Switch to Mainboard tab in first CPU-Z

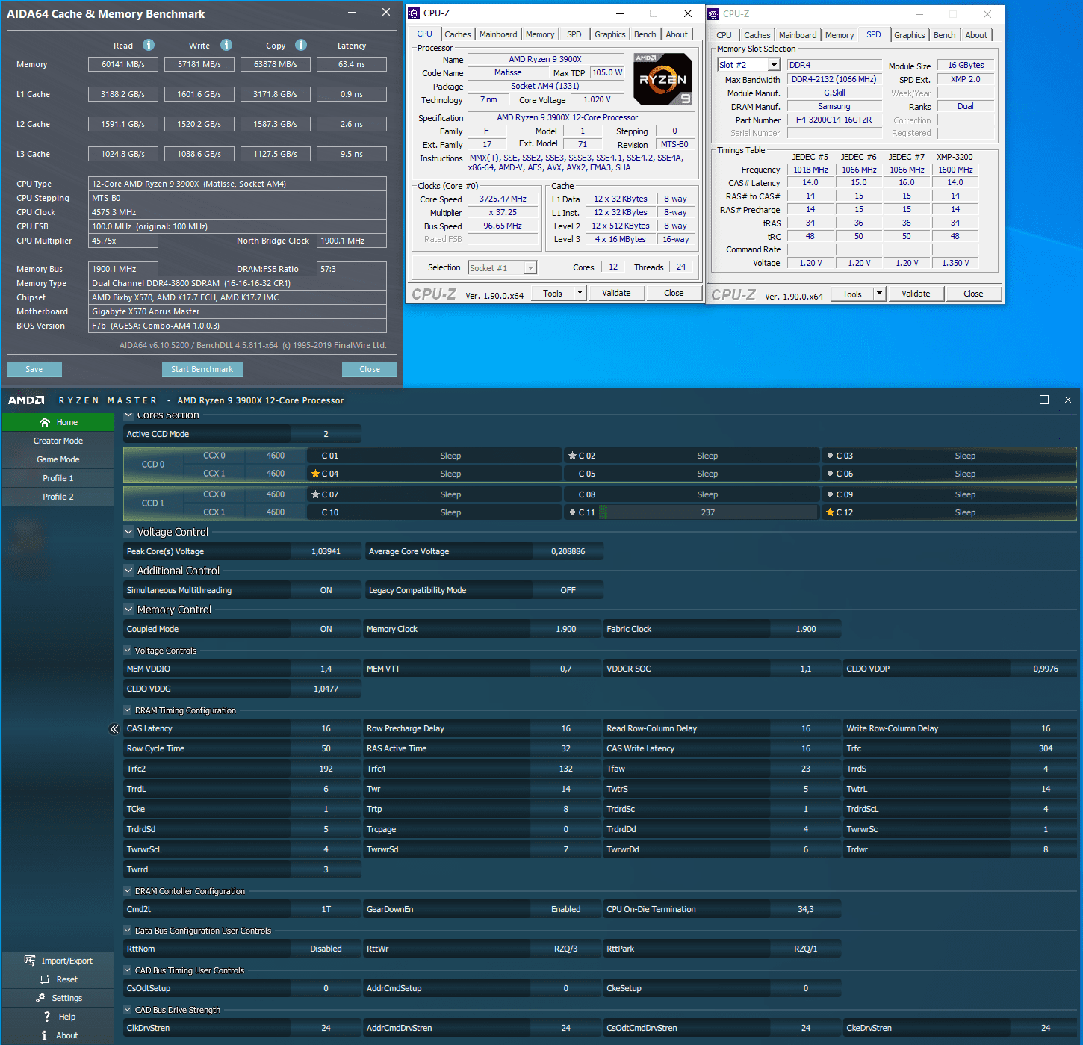[x=498, y=34]
